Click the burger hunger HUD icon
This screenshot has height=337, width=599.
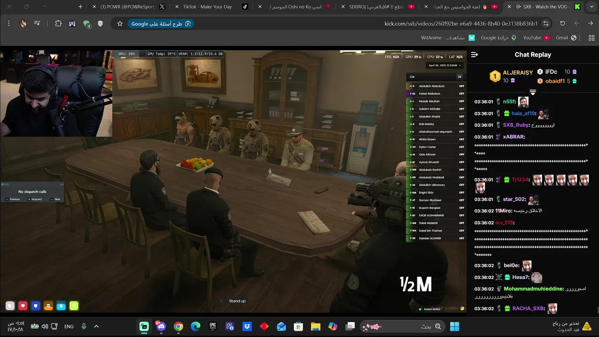point(48,306)
